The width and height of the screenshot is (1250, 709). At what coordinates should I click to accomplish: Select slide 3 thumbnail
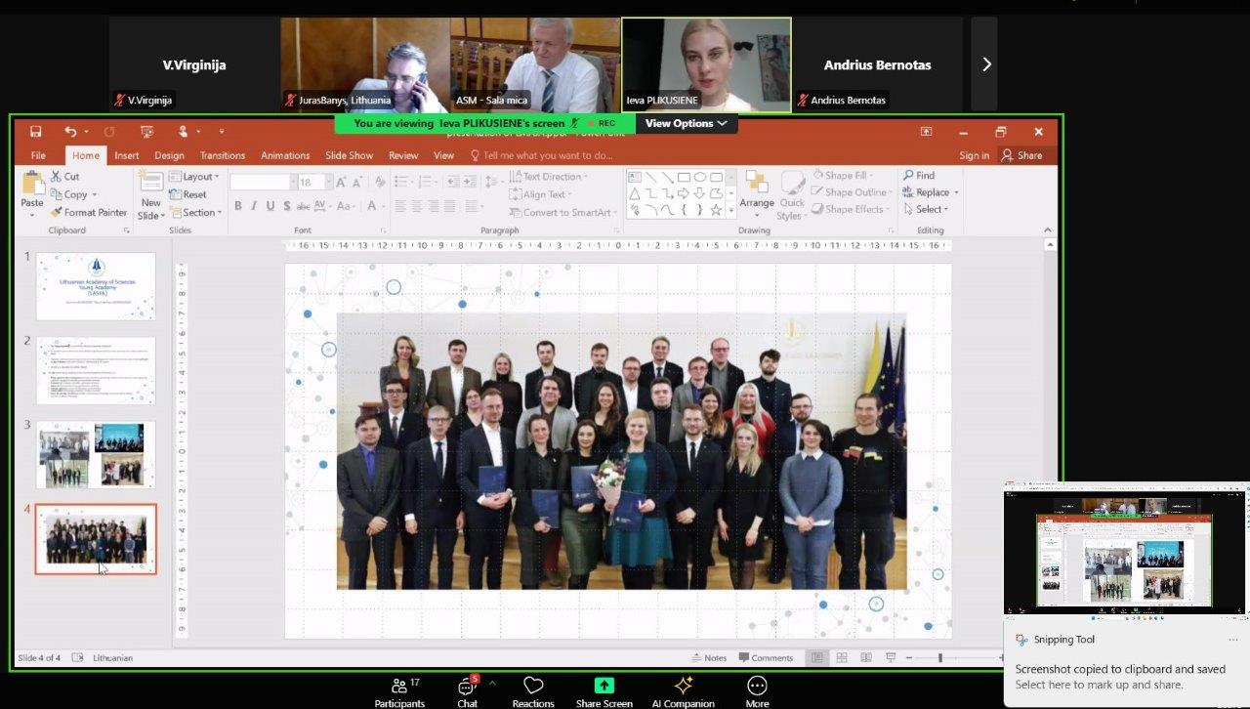click(x=96, y=454)
